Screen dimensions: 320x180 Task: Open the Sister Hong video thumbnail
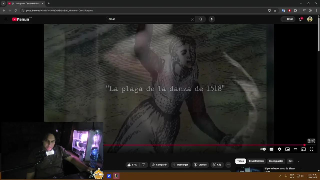click(x=249, y=169)
